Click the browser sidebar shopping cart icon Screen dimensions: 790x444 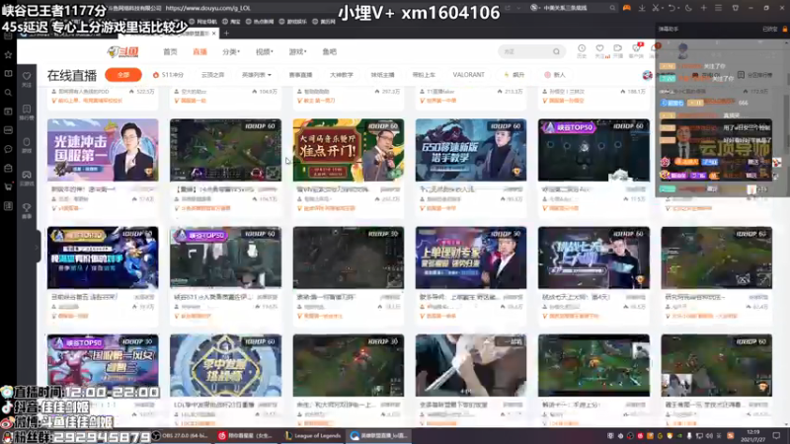click(x=8, y=186)
